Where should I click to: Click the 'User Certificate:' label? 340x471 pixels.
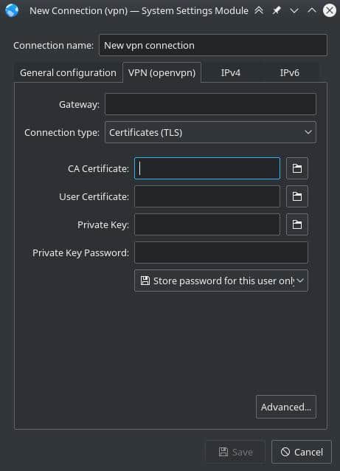(x=94, y=197)
